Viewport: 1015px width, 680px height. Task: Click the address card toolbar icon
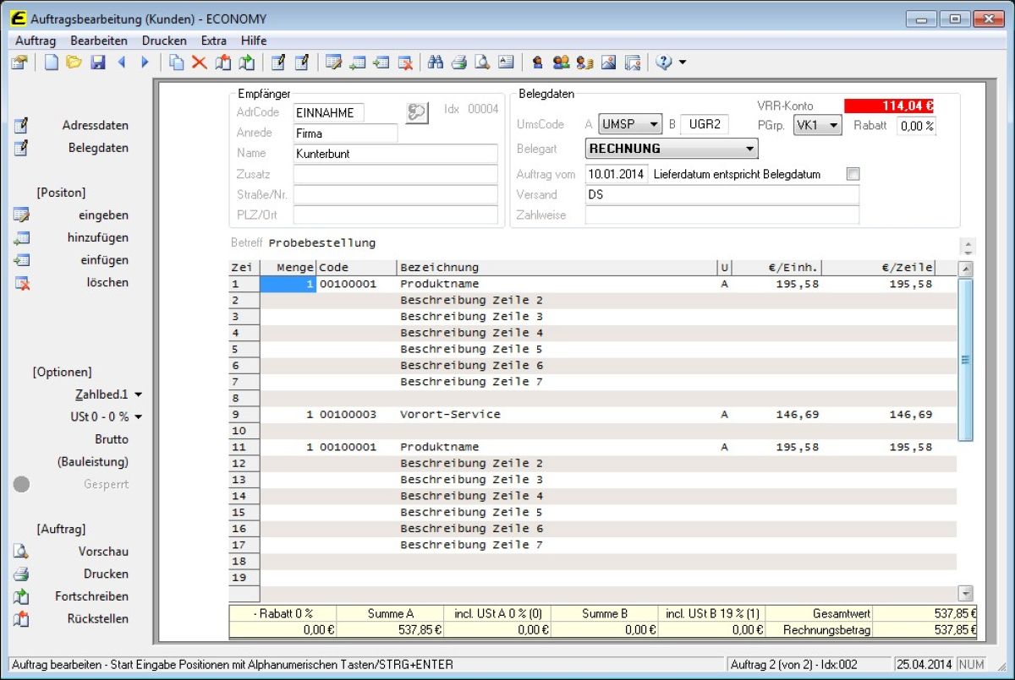coord(506,63)
